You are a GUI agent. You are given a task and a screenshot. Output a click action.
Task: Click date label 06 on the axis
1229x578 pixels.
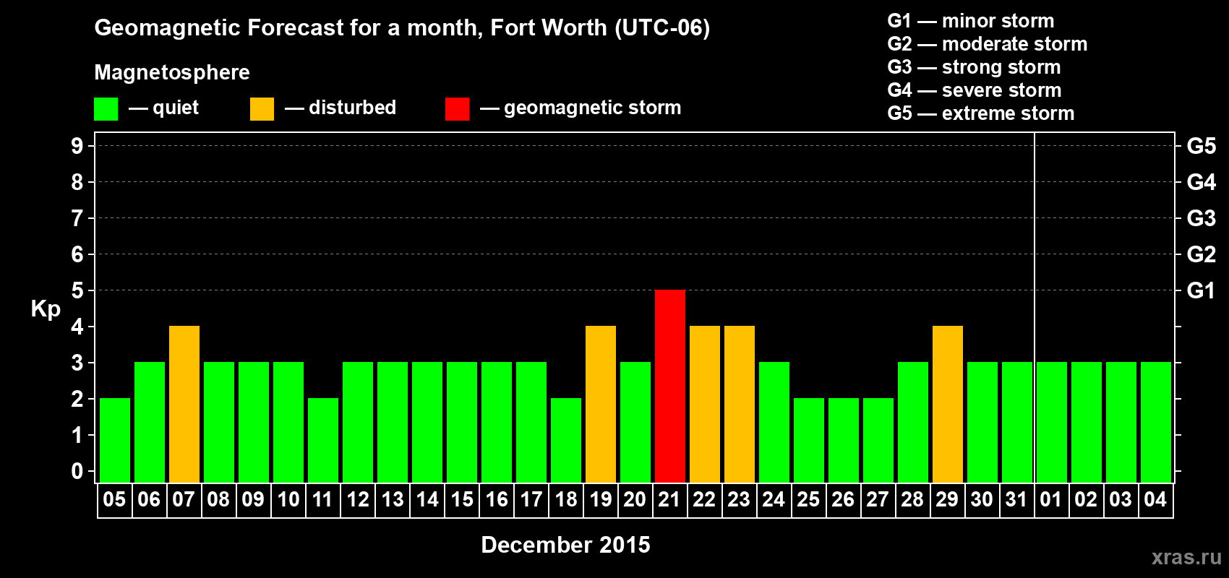149,499
